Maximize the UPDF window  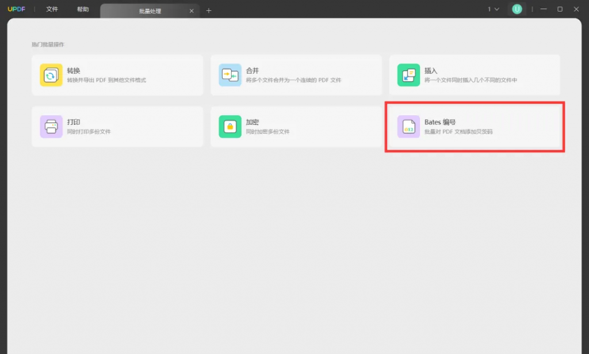point(560,9)
